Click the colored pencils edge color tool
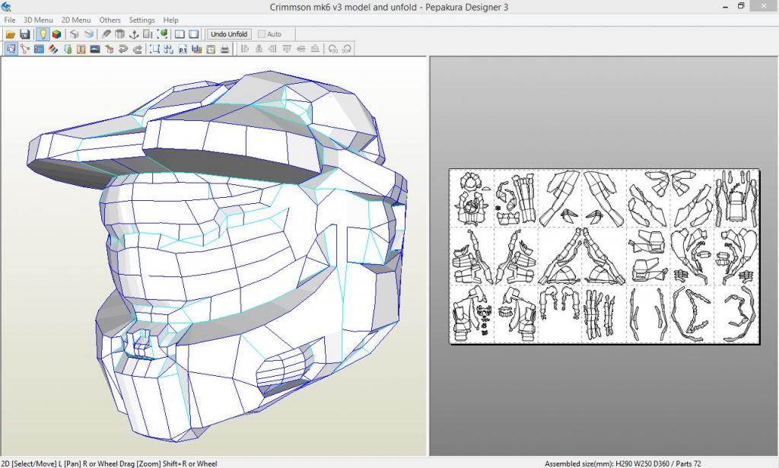Image resolution: width=779 pixels, height=468 pixels. click(53, 49)
